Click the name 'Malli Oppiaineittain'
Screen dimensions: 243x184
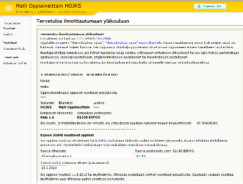tap(74, 107)
